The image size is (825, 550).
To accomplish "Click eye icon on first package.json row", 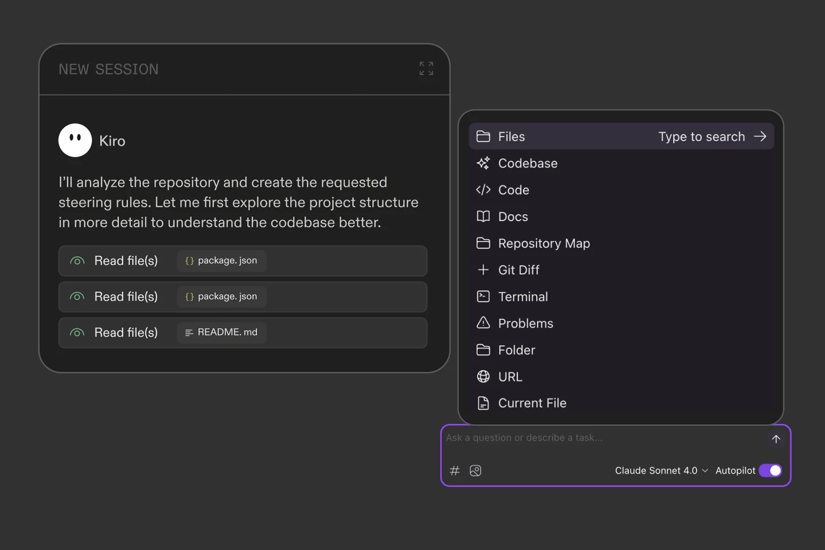I will (x=77, y=261).
